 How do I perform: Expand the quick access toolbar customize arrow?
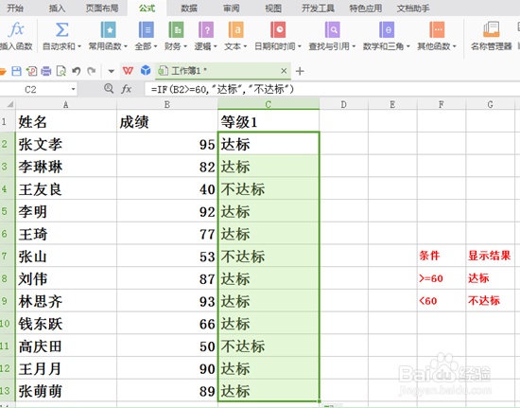(112, 71)
